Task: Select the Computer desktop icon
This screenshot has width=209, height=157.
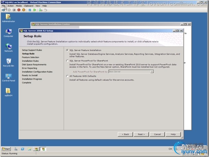Action: (x=8, y=33)
